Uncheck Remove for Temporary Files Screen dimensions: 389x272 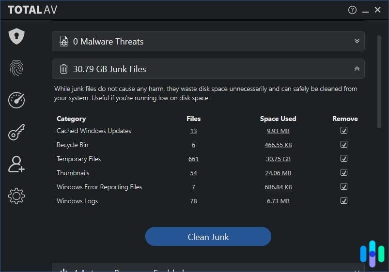click(x=344, y=159)
